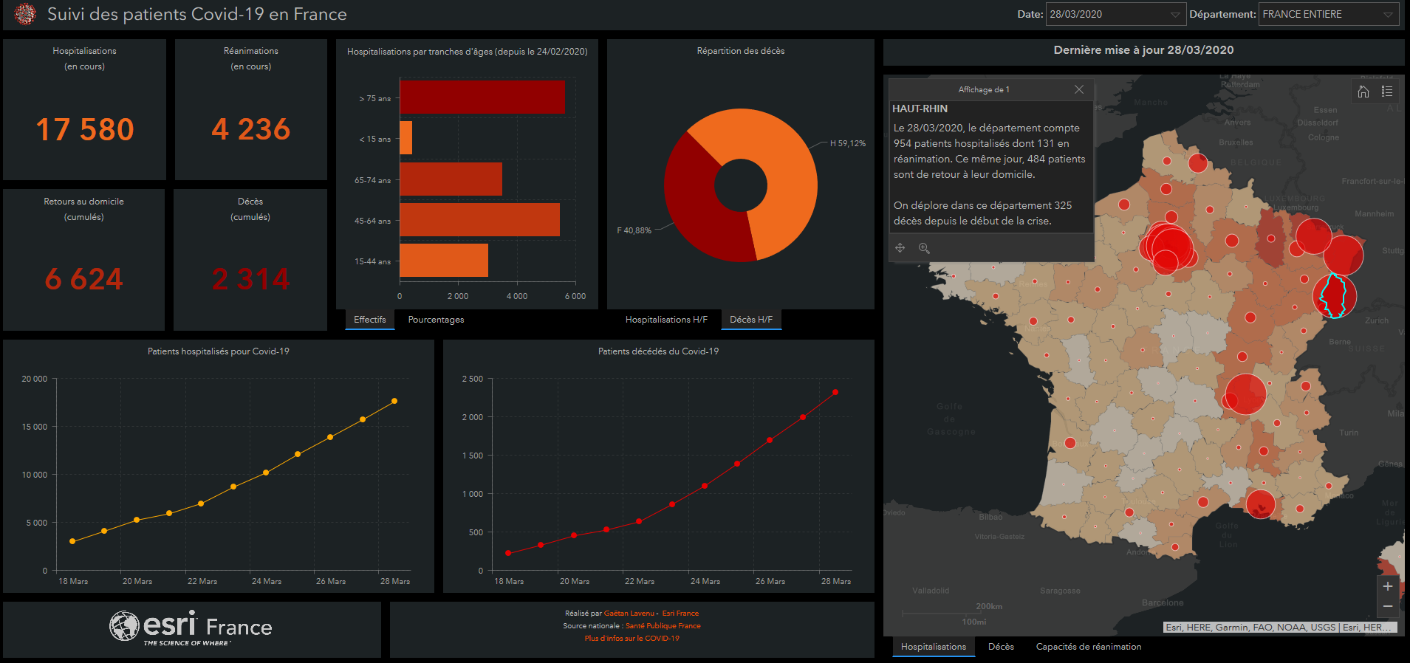Click the zoom-to magnifier in popup
The image size is (1410, 663).
pos(924,248)
